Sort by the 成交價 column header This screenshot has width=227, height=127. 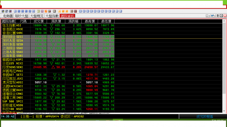pyautogui.click(x=39, y=21)
